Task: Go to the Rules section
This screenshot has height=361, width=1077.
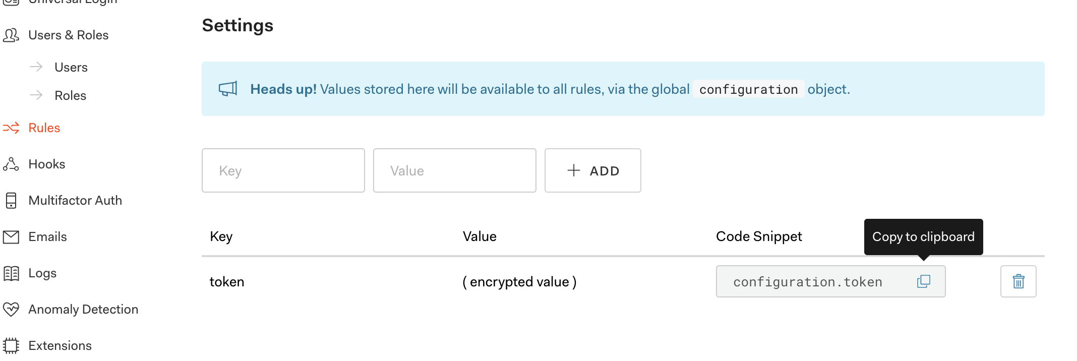Action: [x=44, y=128]
